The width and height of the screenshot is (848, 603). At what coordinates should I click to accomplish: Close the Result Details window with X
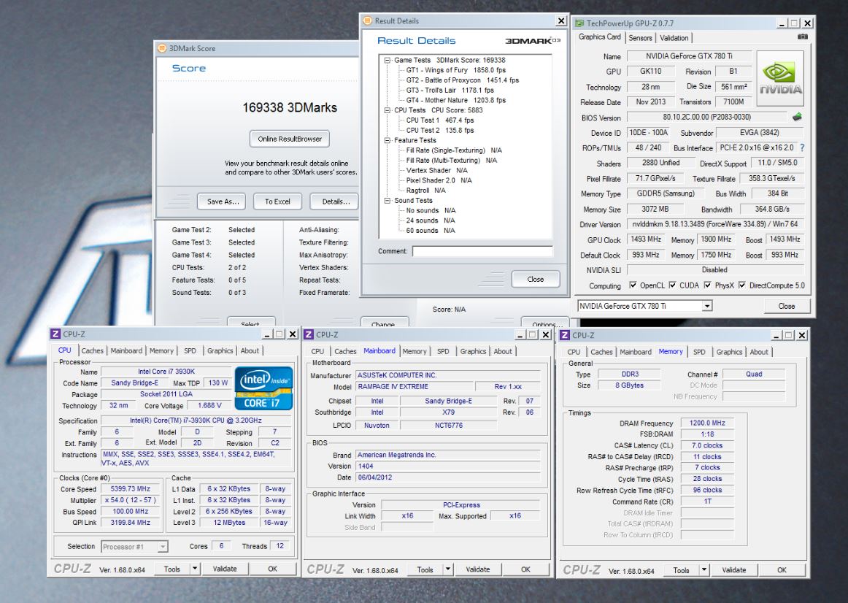coord(561,20)
